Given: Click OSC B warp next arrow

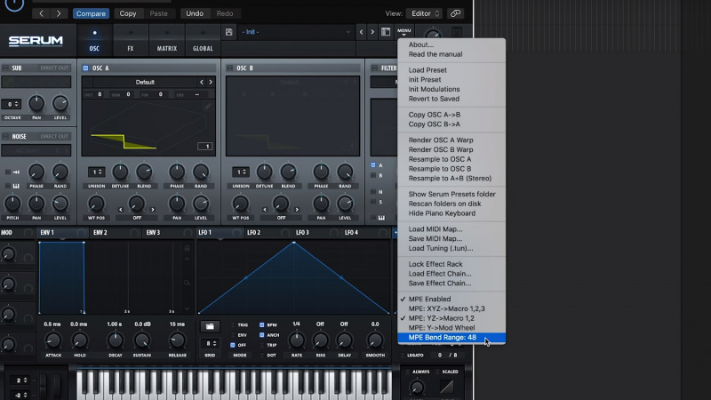Looking at the screenshot, I should (297, 210).
